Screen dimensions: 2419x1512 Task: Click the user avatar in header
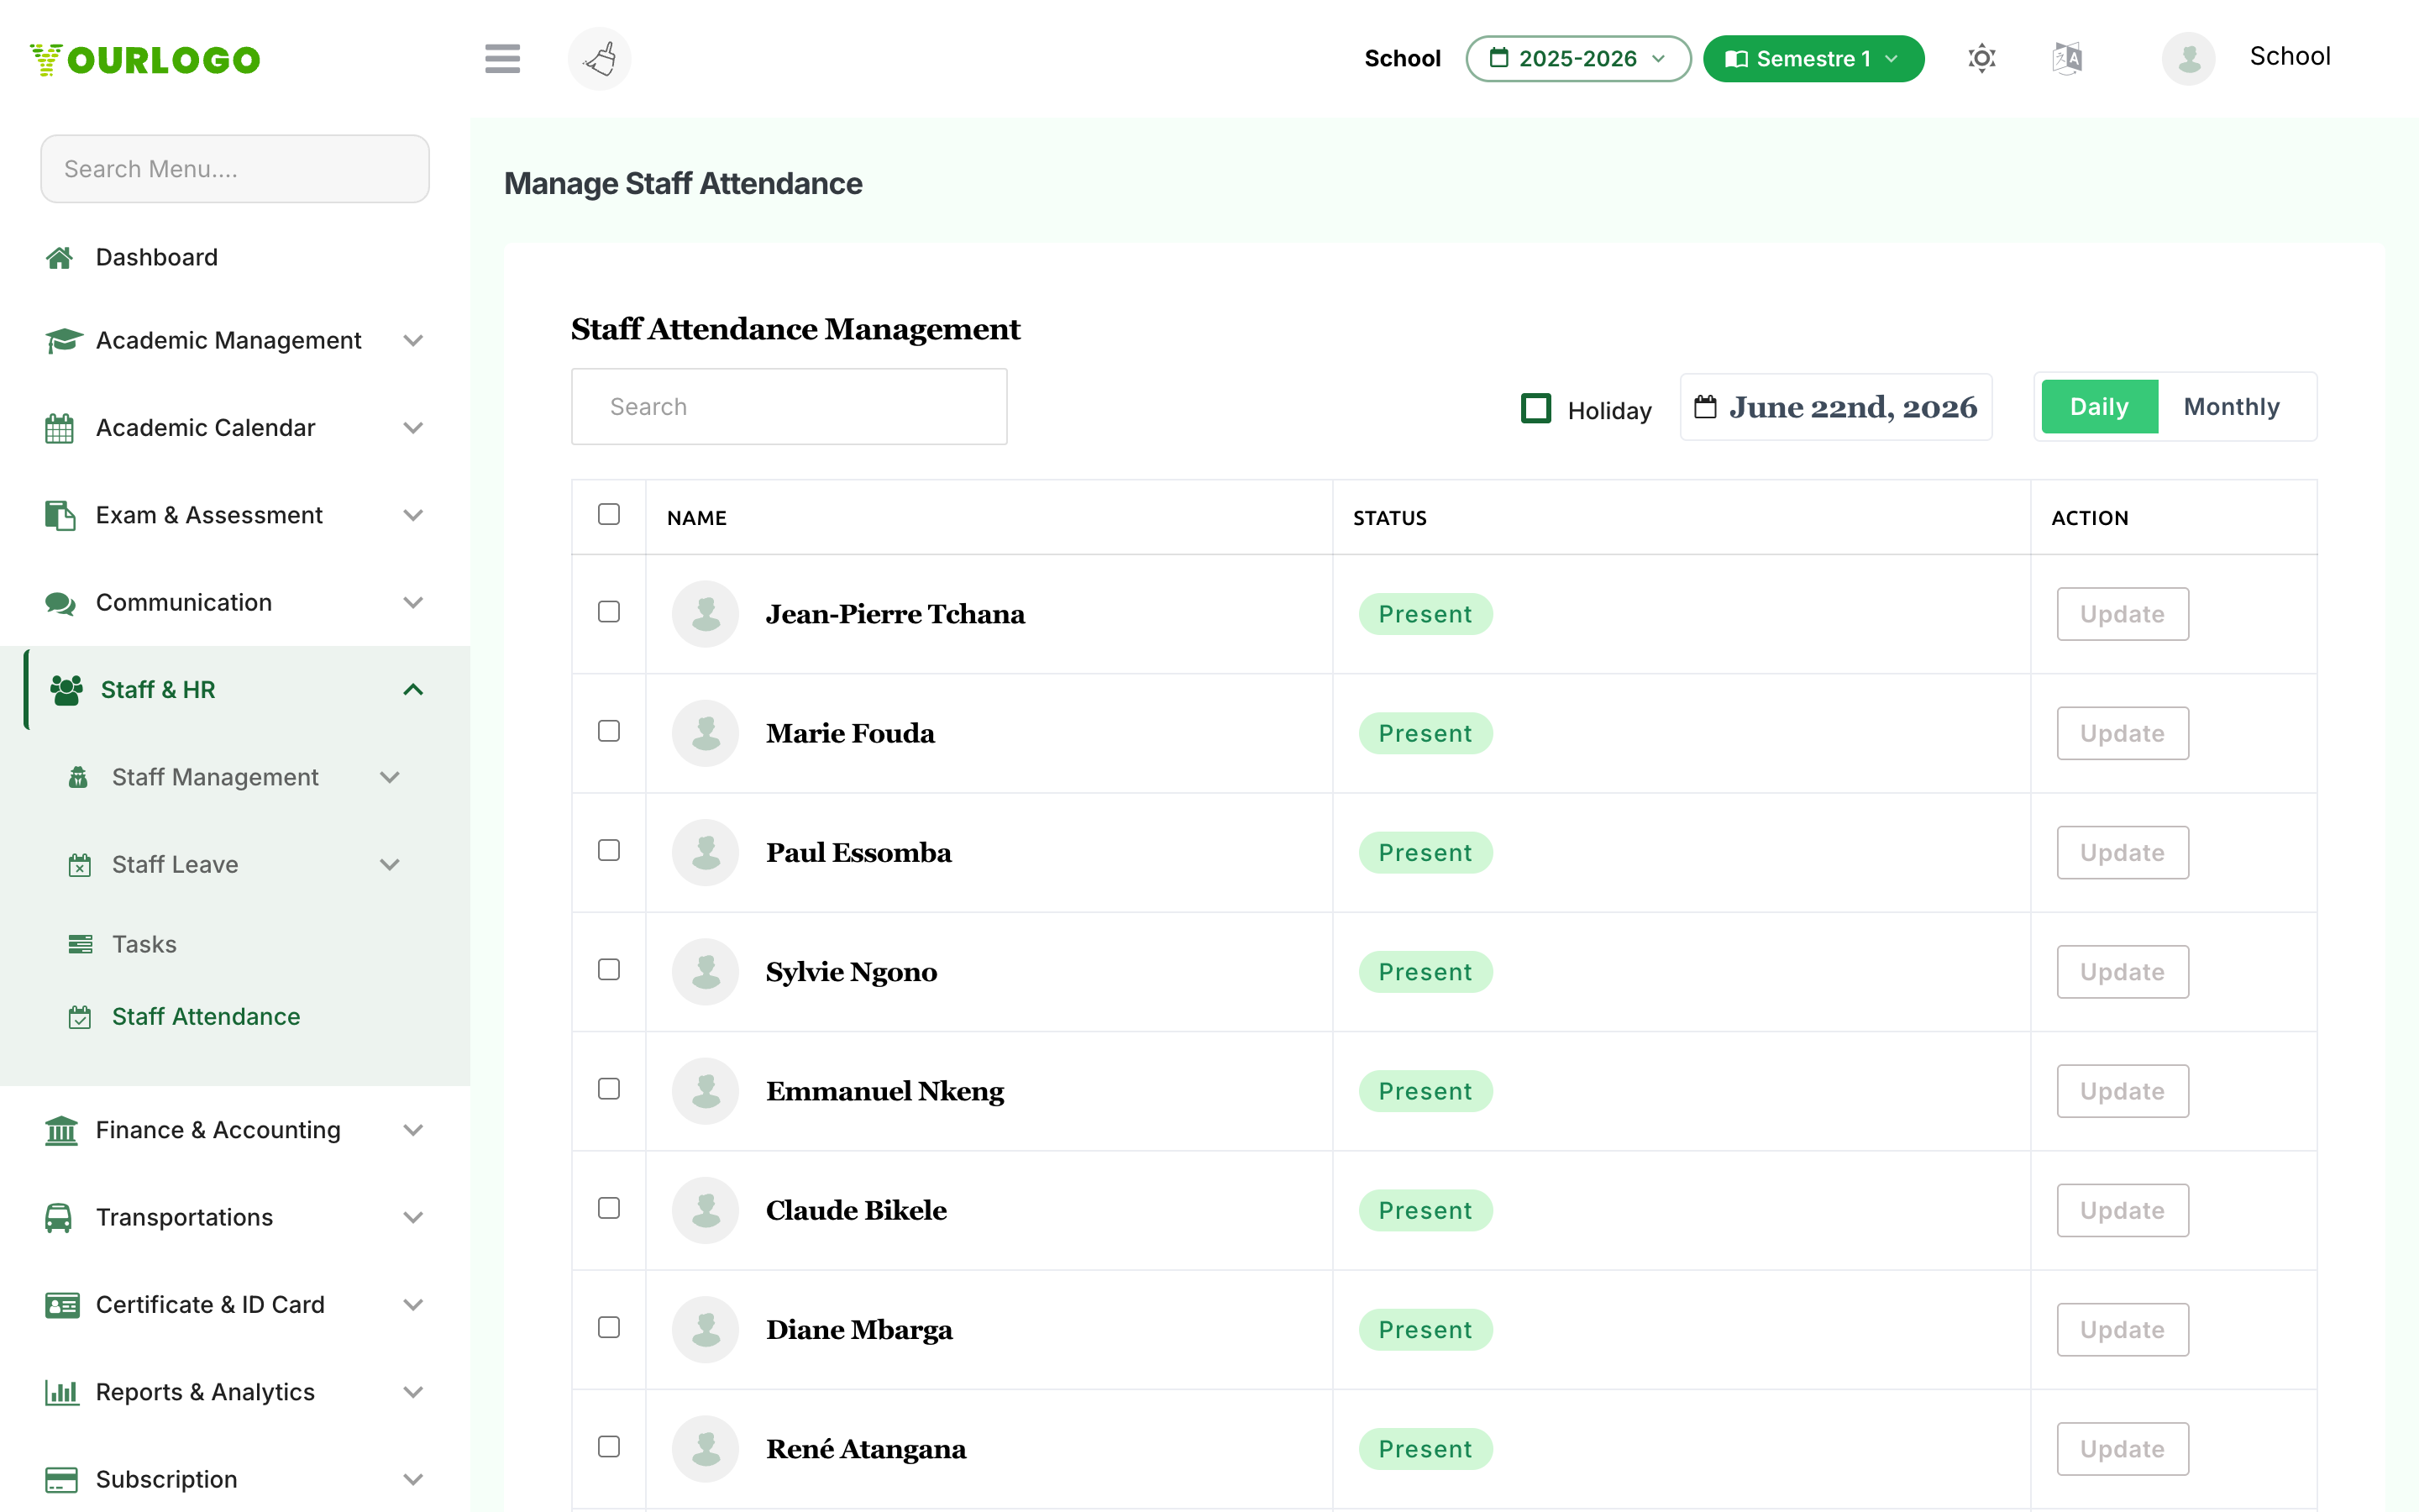2188,58
